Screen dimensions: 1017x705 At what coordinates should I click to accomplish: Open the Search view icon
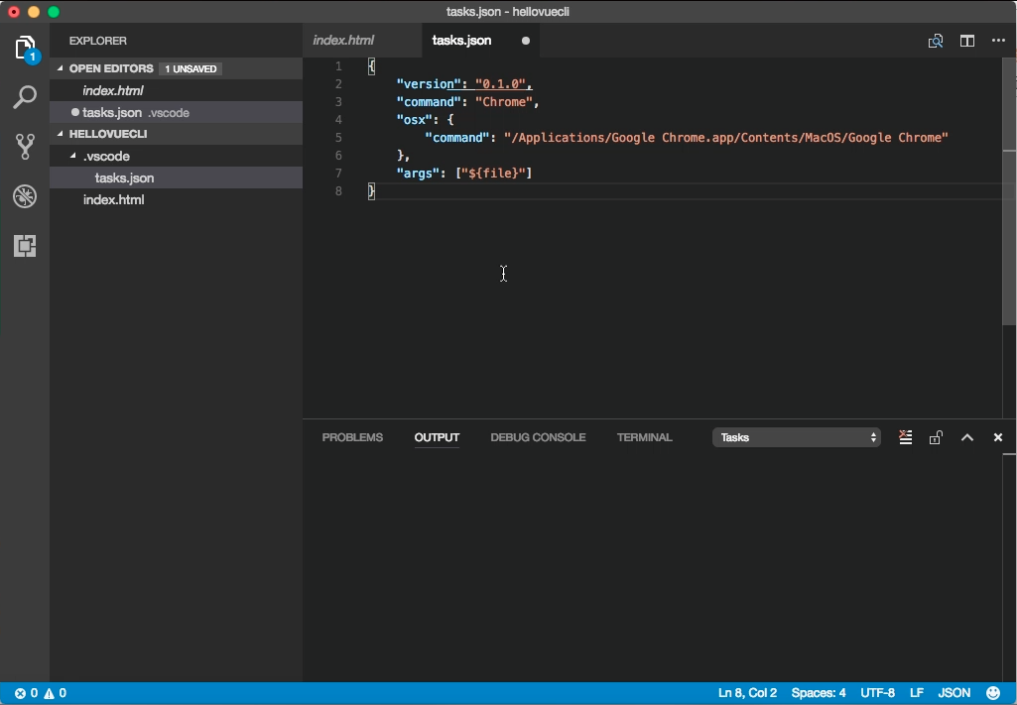[25, 97]
